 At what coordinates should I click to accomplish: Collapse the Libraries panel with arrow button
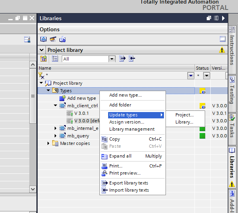point(223,18)
